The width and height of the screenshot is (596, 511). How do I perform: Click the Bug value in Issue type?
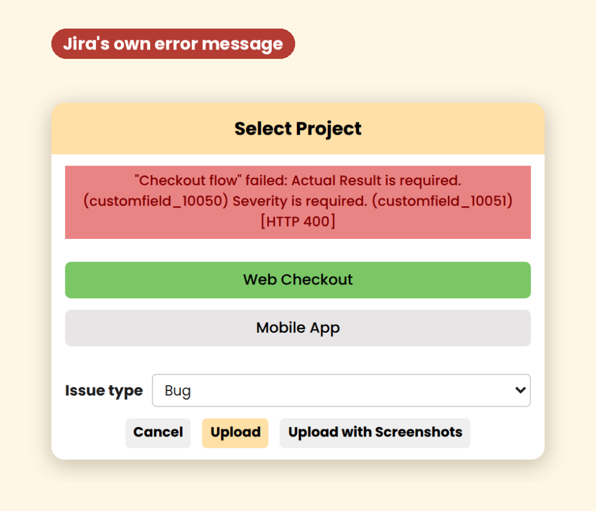tap(178, 391)
